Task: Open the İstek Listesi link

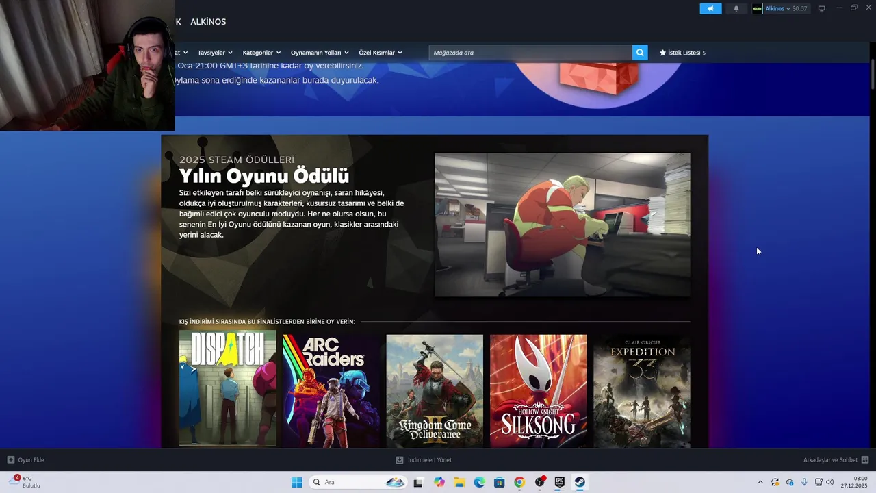Action: (682, 53)
